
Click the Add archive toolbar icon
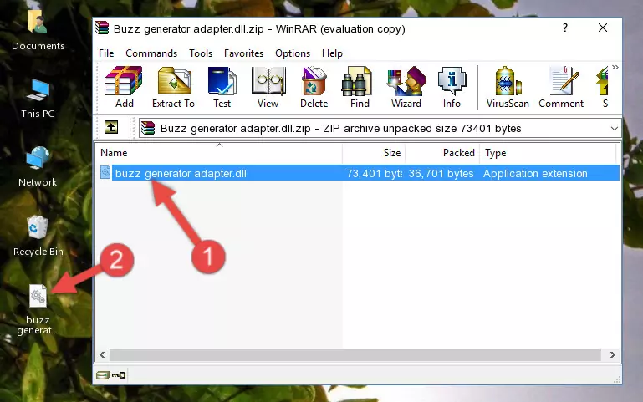[x=124, y=87]
